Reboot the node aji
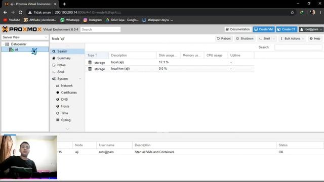Image resolution: width=324 pixels, height=182 pixels. tap(224, 38)
